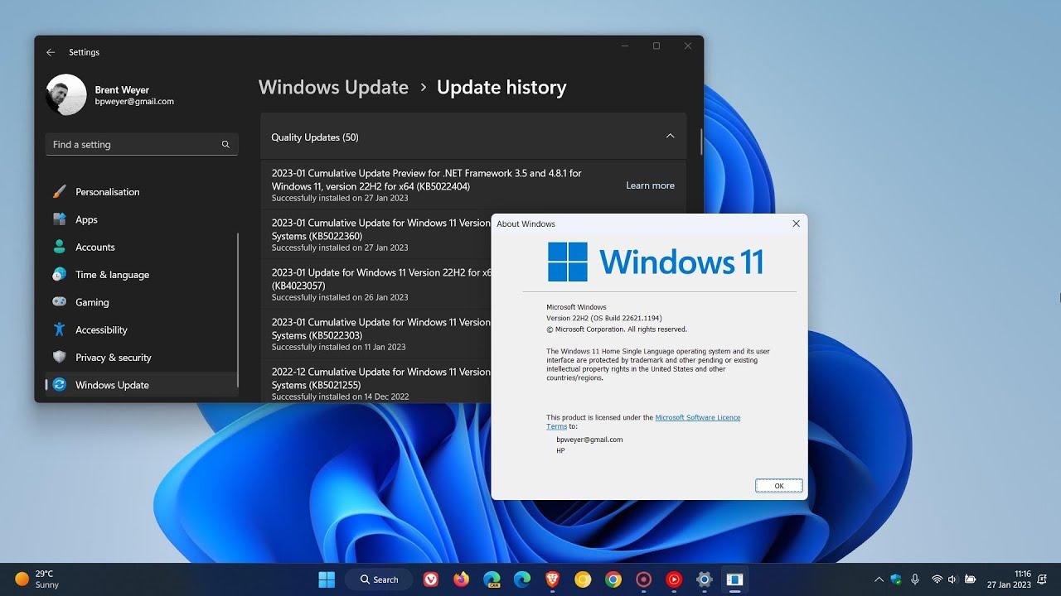Image resolution: width=1061 pixels, height=596 pixels.
Task: Click the battery tray icon
Action: tap(970, 579)
